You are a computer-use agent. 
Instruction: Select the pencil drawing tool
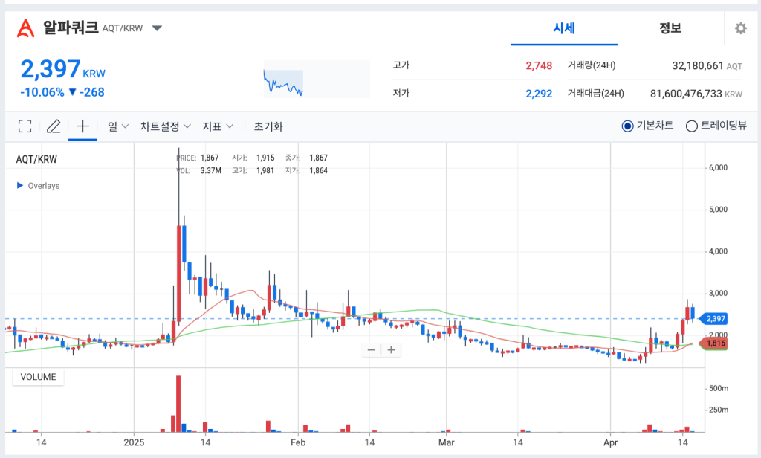click(54, 126)
